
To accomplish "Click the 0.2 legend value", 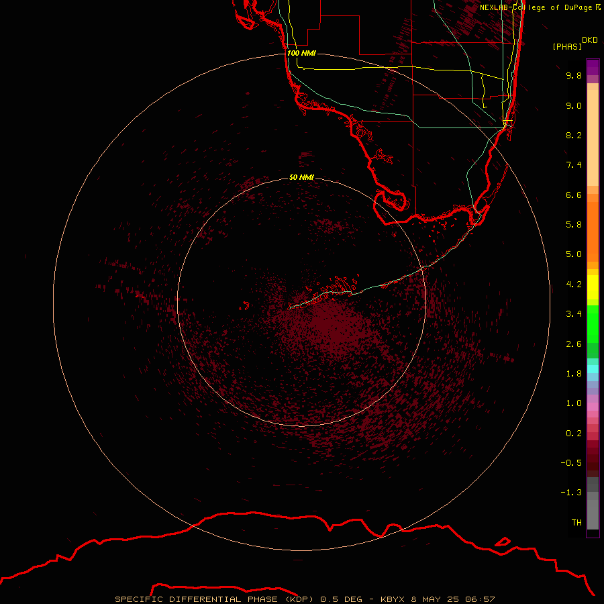I will click(574, 434).
